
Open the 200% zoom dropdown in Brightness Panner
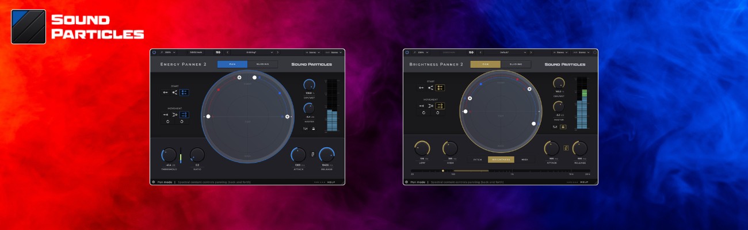pyautogui.click(x=421, y=52)
